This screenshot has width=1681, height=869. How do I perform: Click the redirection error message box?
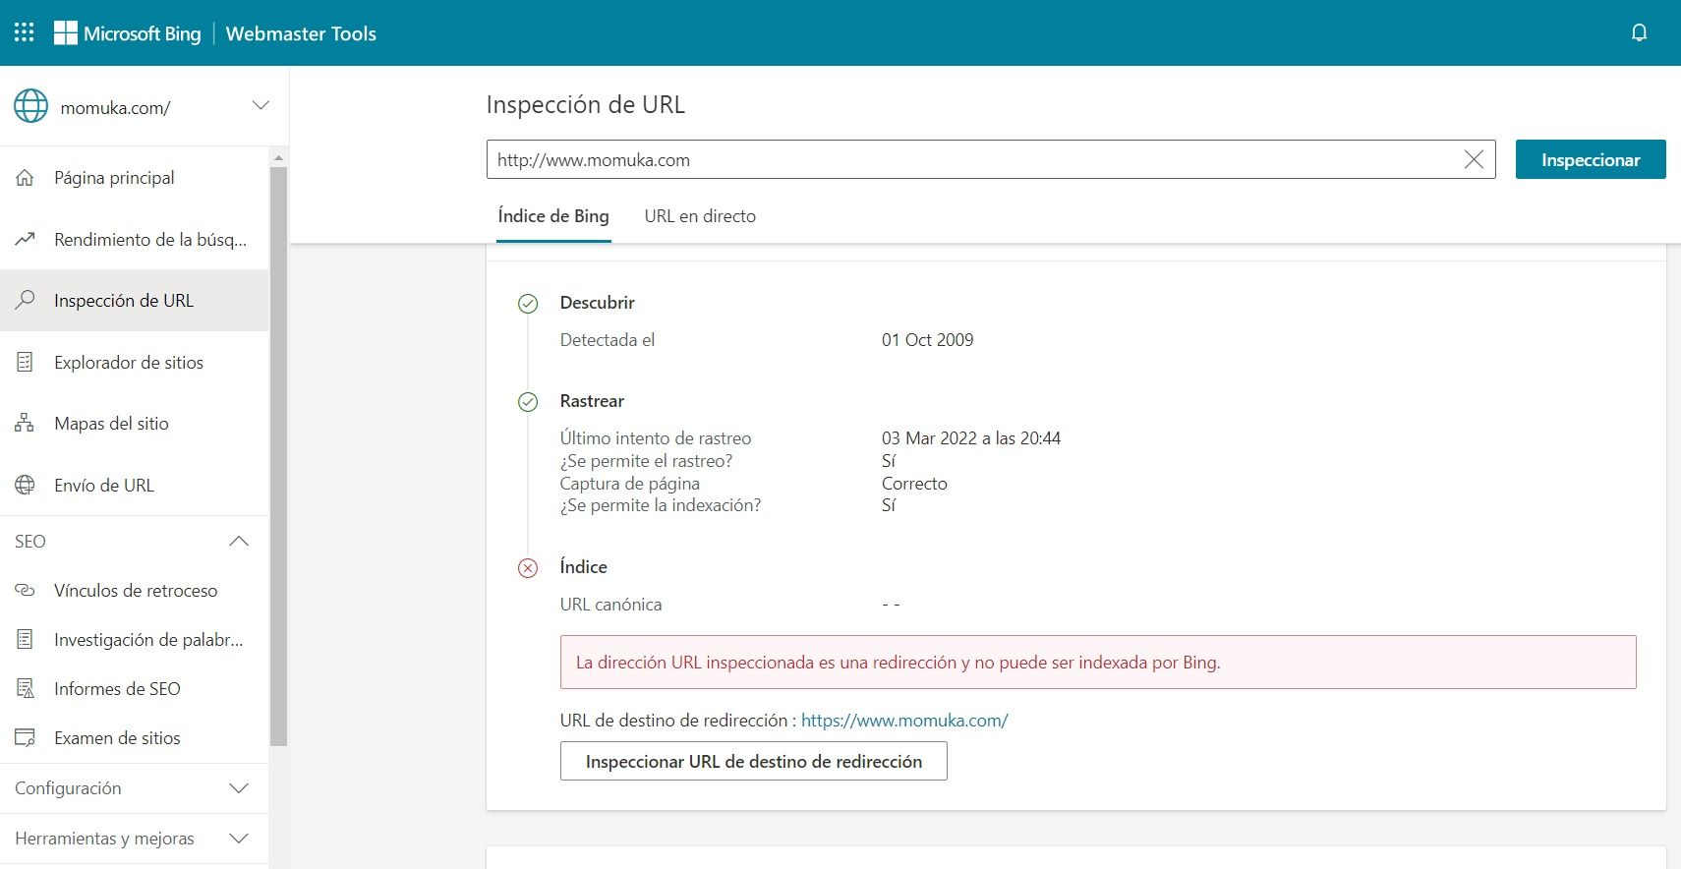1098,662
